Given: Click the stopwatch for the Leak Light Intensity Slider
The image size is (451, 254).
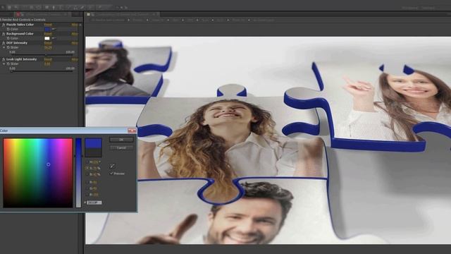Looking at the screenshot, I should click(8, 64).
